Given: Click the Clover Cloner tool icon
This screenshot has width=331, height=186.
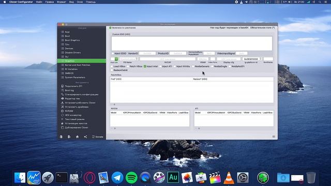Looking at the screenshot, I should point(62,128).
